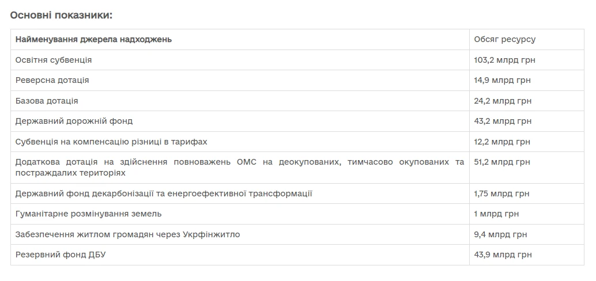
Task: Click the 103,2 млрд грн value
Action: (x=504, y=60)
